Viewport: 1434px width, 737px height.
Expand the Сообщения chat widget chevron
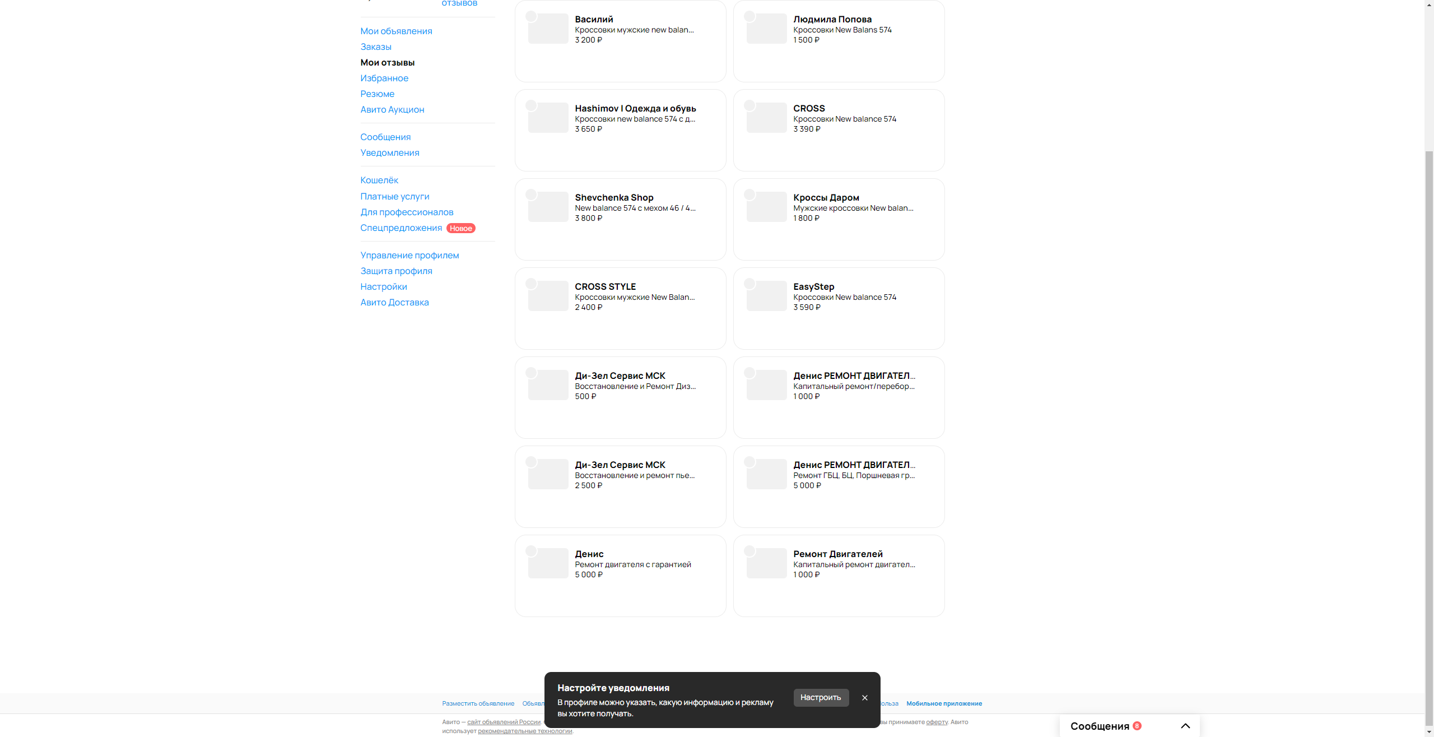tap(1185, 726)
